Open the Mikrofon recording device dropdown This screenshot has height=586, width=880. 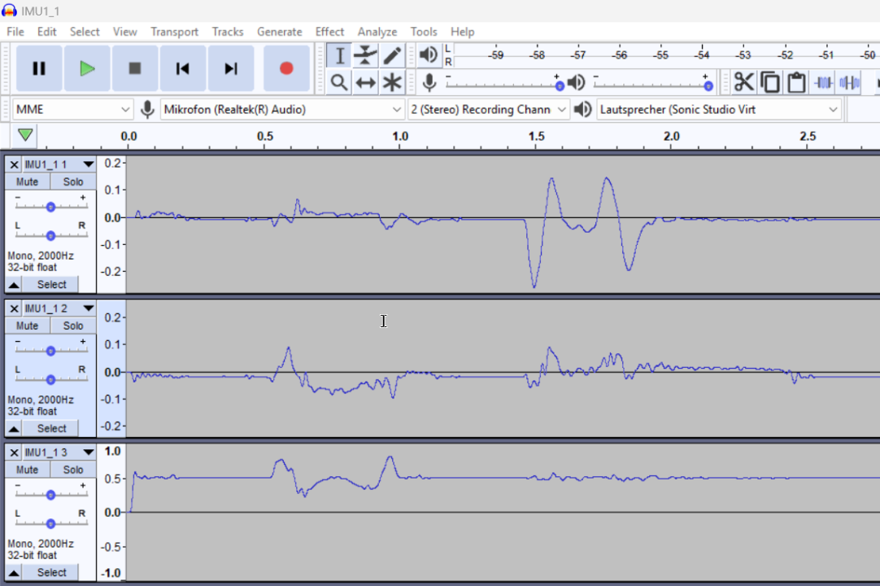[x=282, y=109]
